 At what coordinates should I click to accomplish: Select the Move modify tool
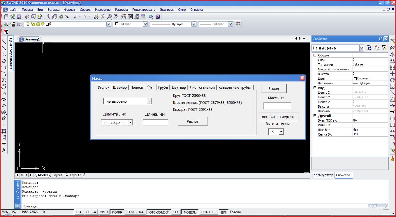pos(393,74)
